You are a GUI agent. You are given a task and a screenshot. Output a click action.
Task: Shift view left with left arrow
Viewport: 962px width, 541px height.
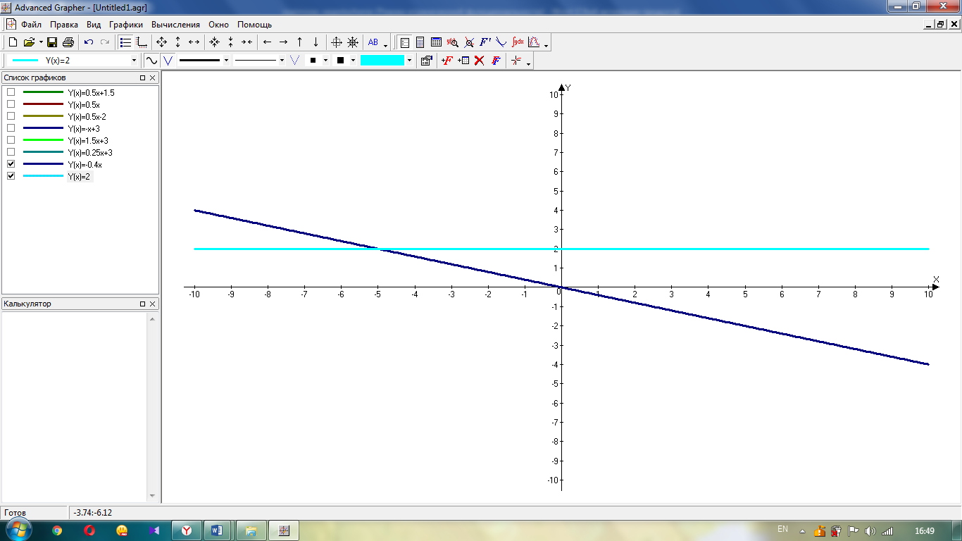pyautogui.click(x=267, y=42)
